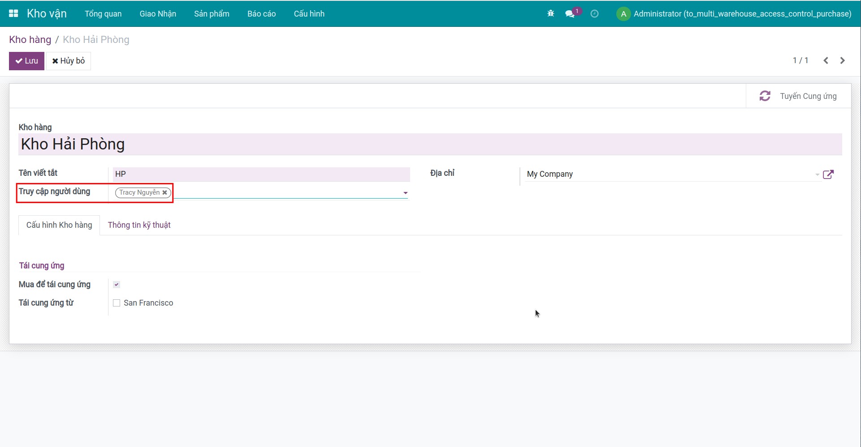Uncheck Mua để tái cung ứng checkbox

pos(117,285)
